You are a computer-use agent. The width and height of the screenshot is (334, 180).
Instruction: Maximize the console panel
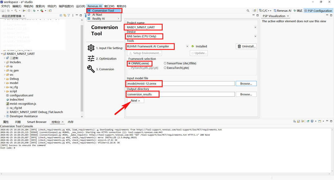coord(331,121)
